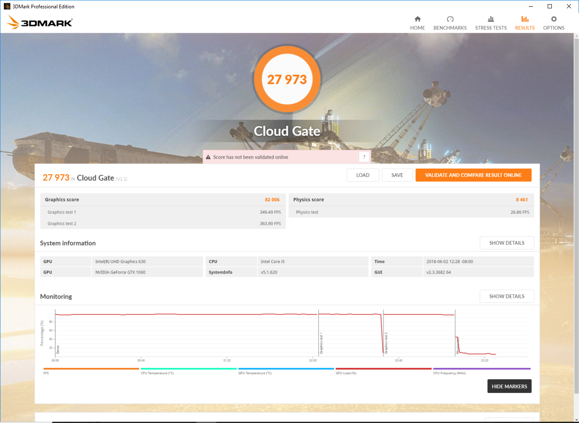Click SystemInfo version v5.1.620 cell
The width and height of the screenshot is (579, 423).
coord(313,272)
